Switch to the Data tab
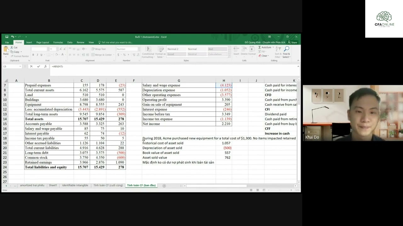Viewport: 403px width, 226px height. click(x=70, y=42)
